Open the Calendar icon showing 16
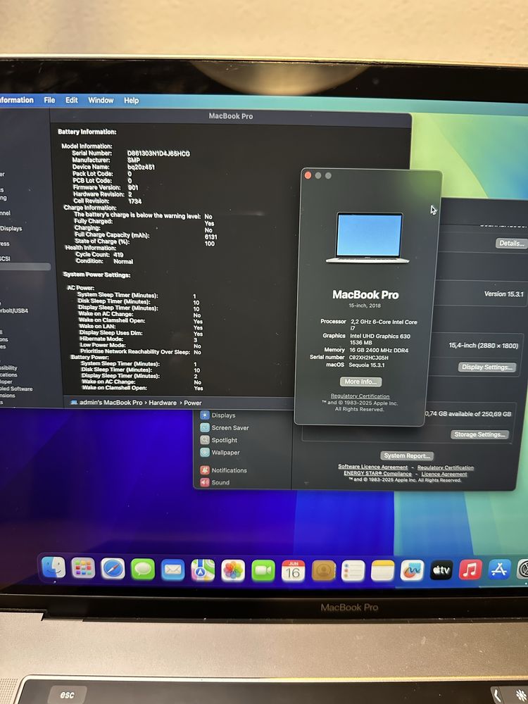Image resolution: width=528 pixels, height=704 pixels. click(293, 571)
